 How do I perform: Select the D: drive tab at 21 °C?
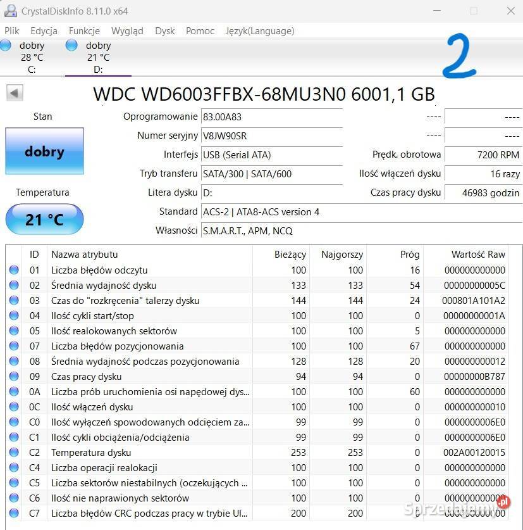point(98,57)
